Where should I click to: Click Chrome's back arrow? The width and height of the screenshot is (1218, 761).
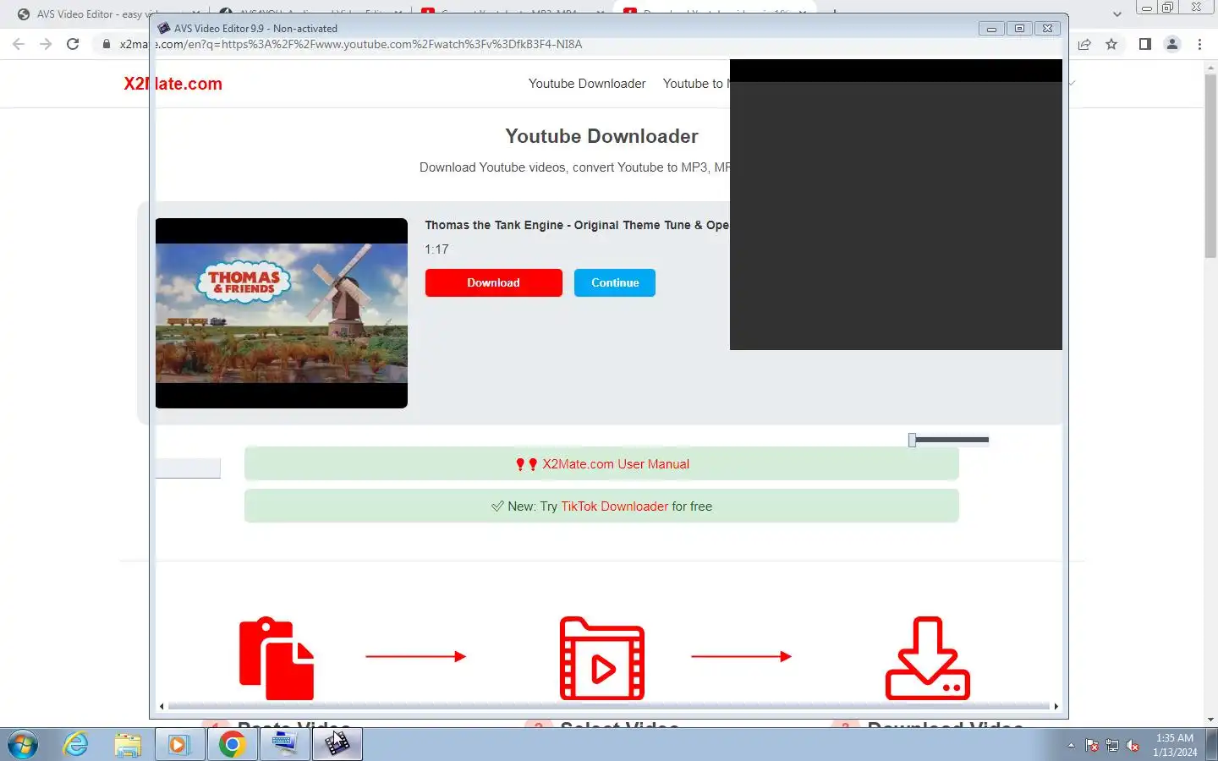(x=19, y=44)
